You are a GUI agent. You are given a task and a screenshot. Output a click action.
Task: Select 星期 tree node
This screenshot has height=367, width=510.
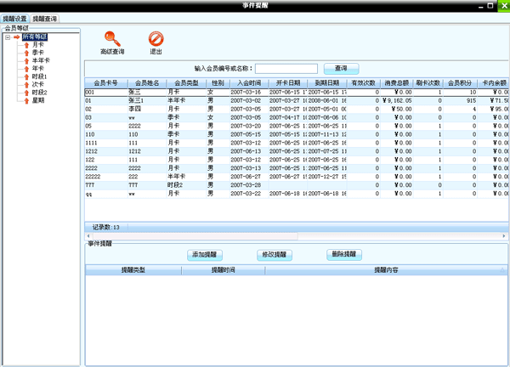[x=37, y=99]
